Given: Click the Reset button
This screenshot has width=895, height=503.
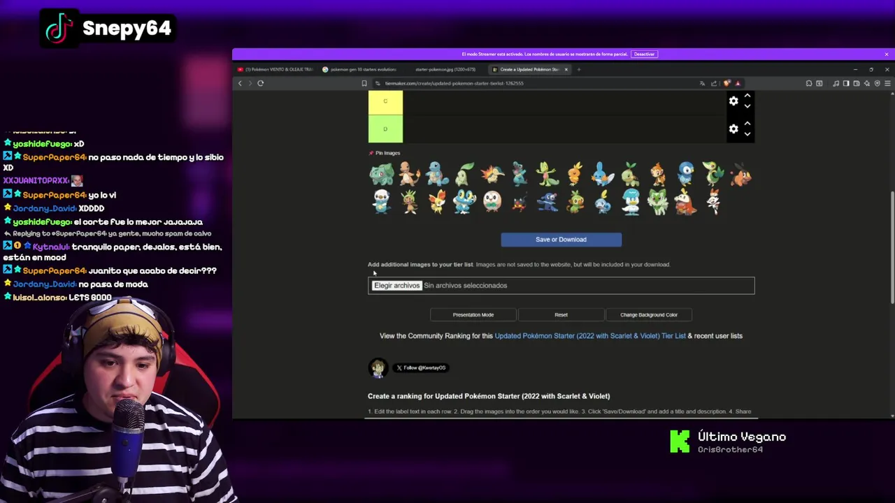Looking at the screenshot, I should (x=561, y=315).
